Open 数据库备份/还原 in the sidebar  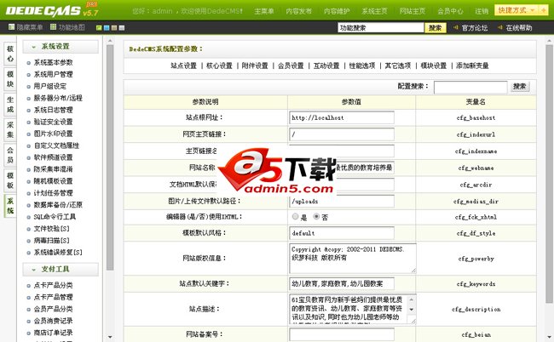click(58, 205)
